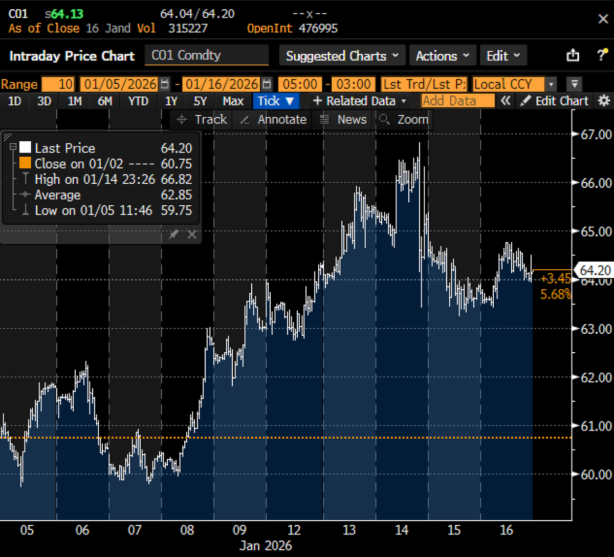This screenshot has width=614, height=557.
Task: Activate the Track crosshair tool
Action: tap(201, 120)
